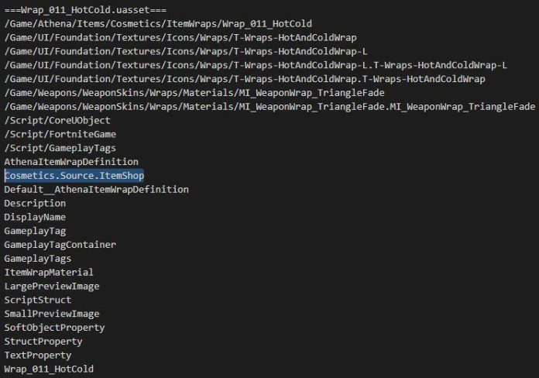The width and height of the screenshot is (539, 378).
Task: Click the GameplayTagContainer line
Action: 60,245
